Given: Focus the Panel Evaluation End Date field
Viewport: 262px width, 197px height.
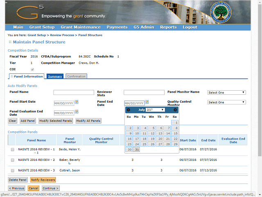Looking at the screenshot, I should pyautogui.click(x=64, y=113).
